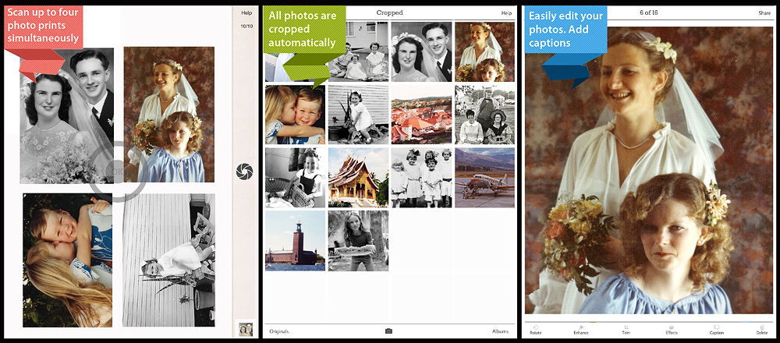The height and width of the screenshot is (343, 780).
Task: Open the Stockholm city hall tower thumbnail
Action: (295, 241)
